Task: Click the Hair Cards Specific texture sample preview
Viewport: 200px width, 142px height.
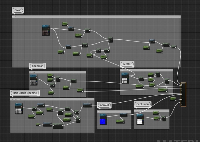Action: click(19, 111)
